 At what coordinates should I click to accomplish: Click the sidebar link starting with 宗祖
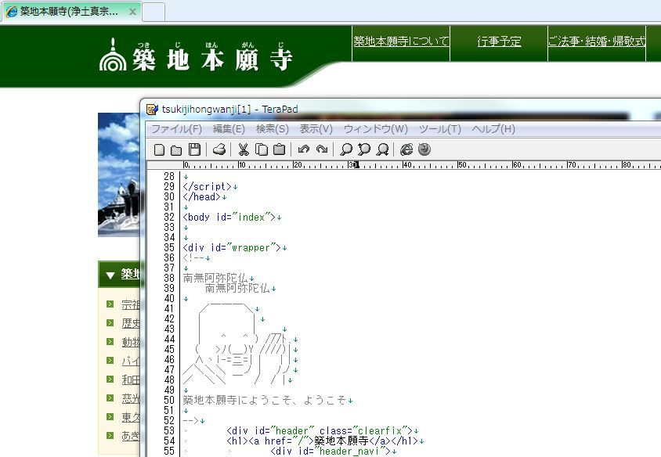click(x=131, y=304)
